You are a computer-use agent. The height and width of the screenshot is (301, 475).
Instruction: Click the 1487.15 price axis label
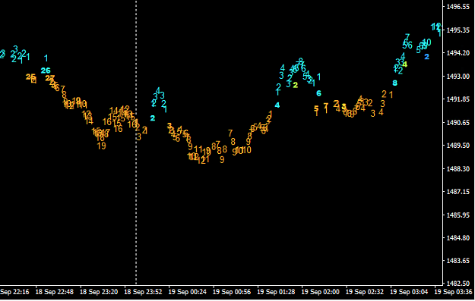(x=458, y=192)
